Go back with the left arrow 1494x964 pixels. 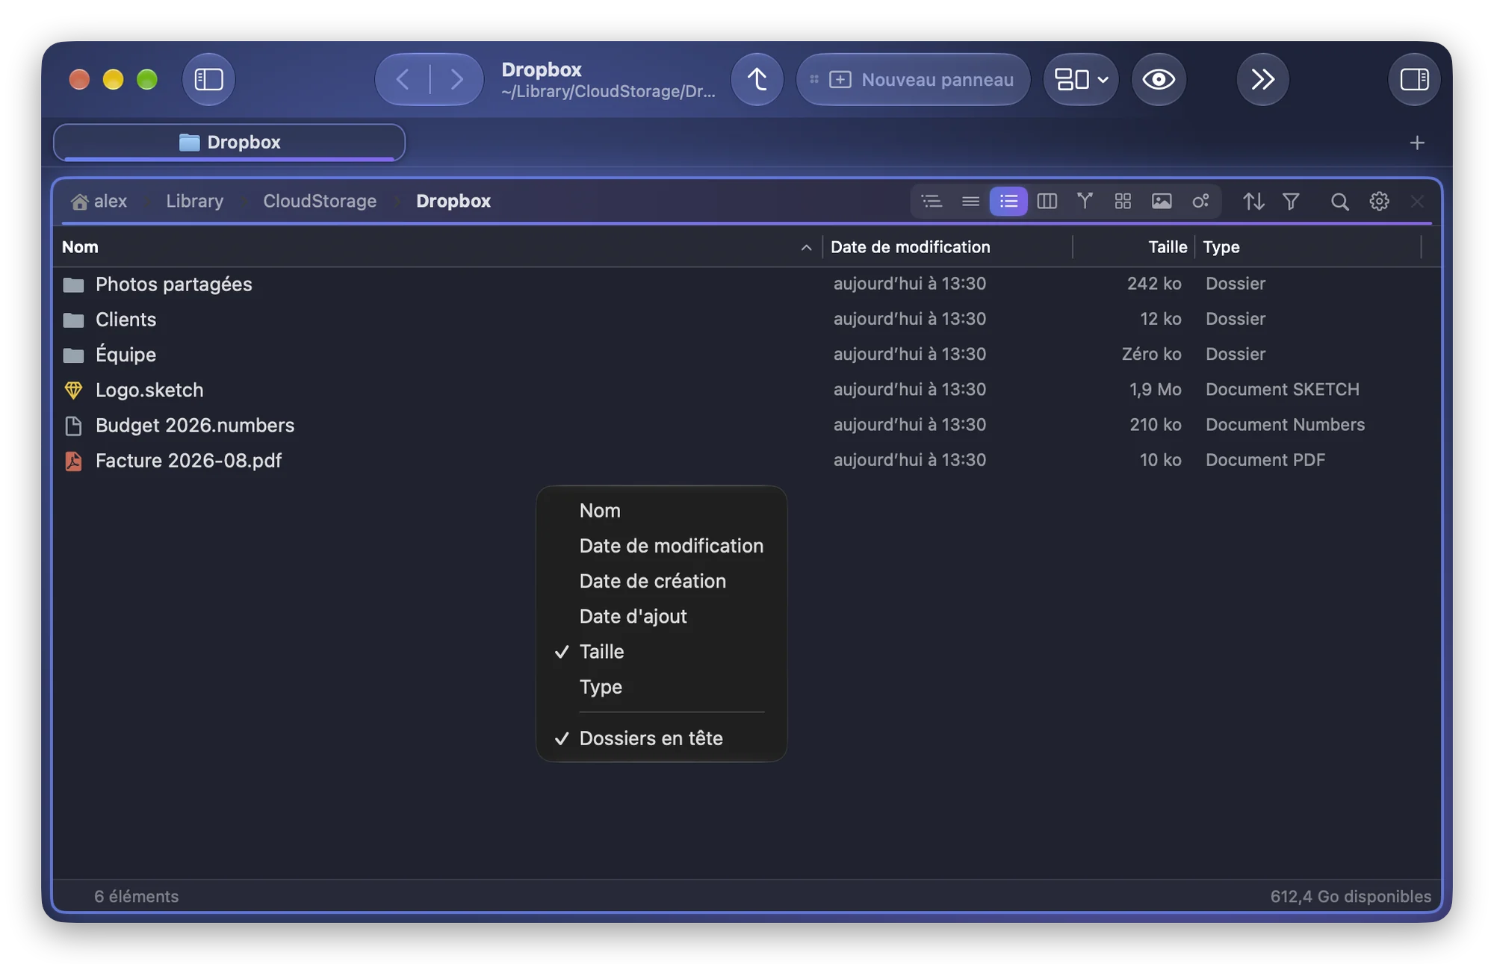tap(403, 79)
